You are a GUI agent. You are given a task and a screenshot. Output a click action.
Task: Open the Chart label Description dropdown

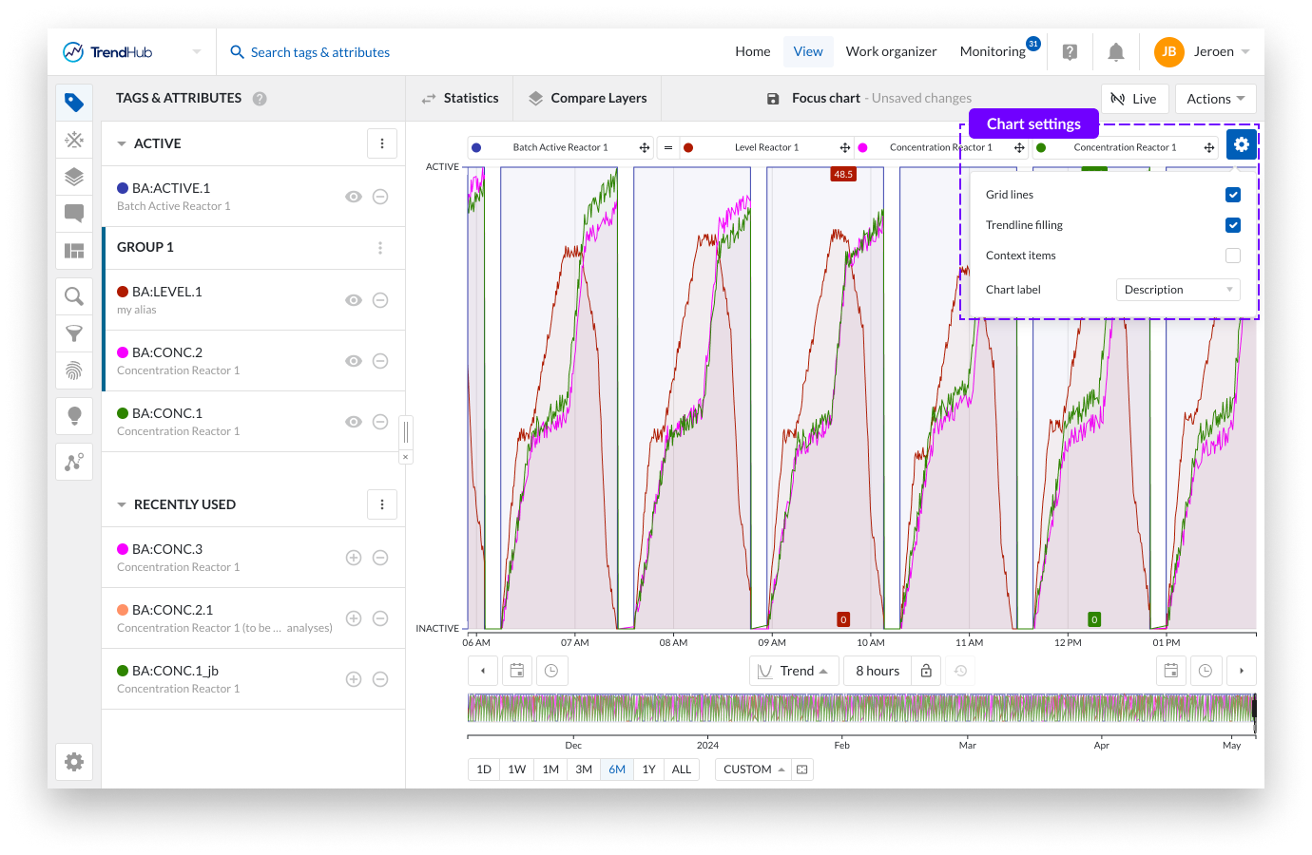click(1178, 290)
